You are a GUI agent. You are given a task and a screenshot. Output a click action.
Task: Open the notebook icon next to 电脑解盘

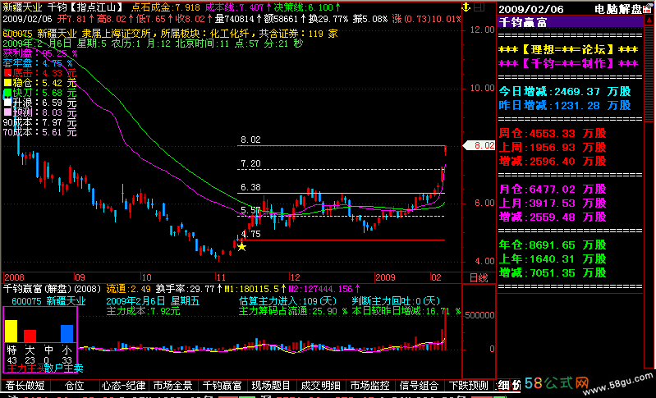tap(647, 8)
